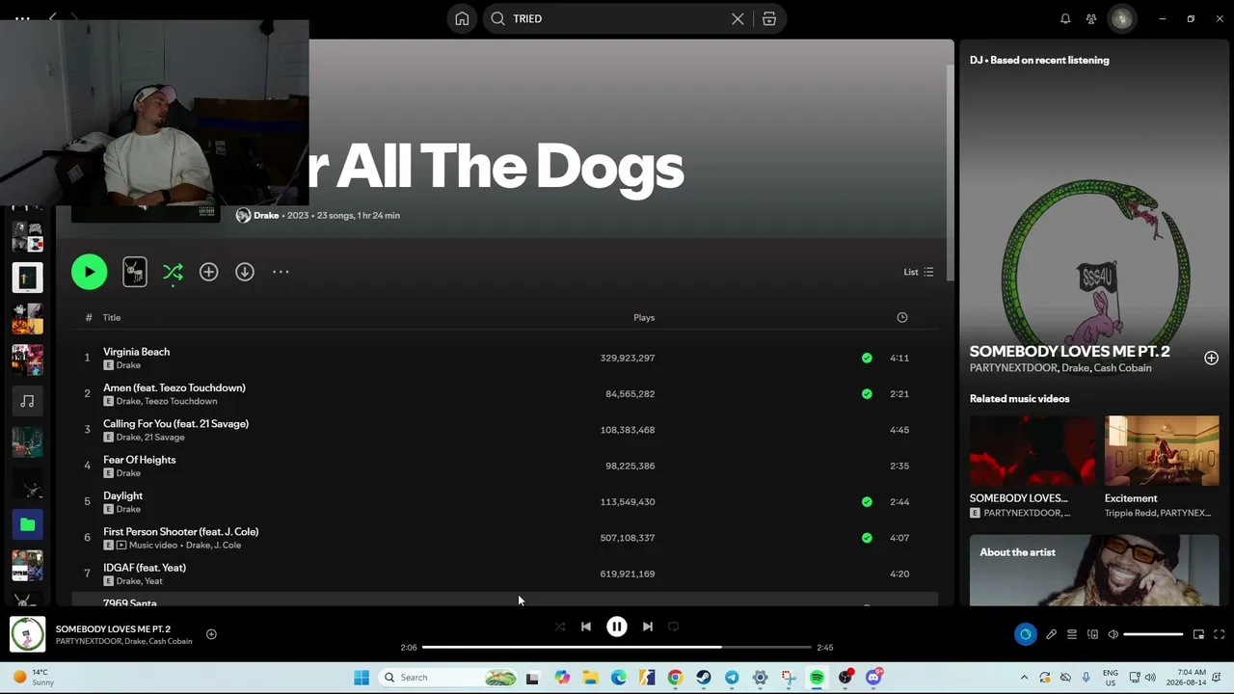1234x694 pixels.
Task: Open Drake artist link in album header
Action: pyautogui.click(x=266, y=215)
